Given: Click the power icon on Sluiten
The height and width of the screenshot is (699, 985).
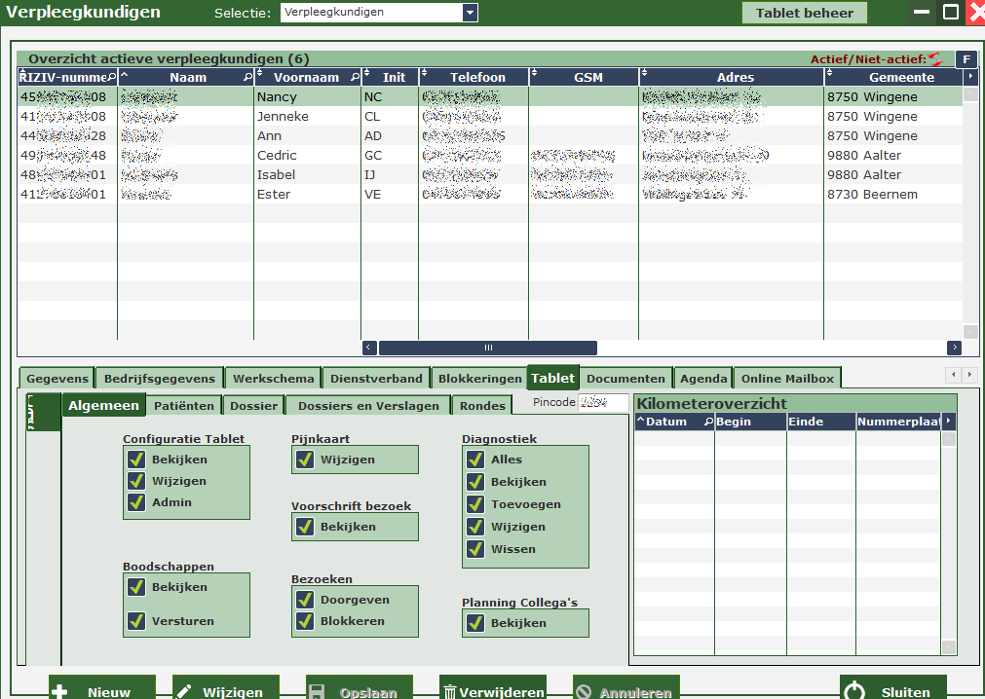Looking at the screenshot, I should click(854, 691).
